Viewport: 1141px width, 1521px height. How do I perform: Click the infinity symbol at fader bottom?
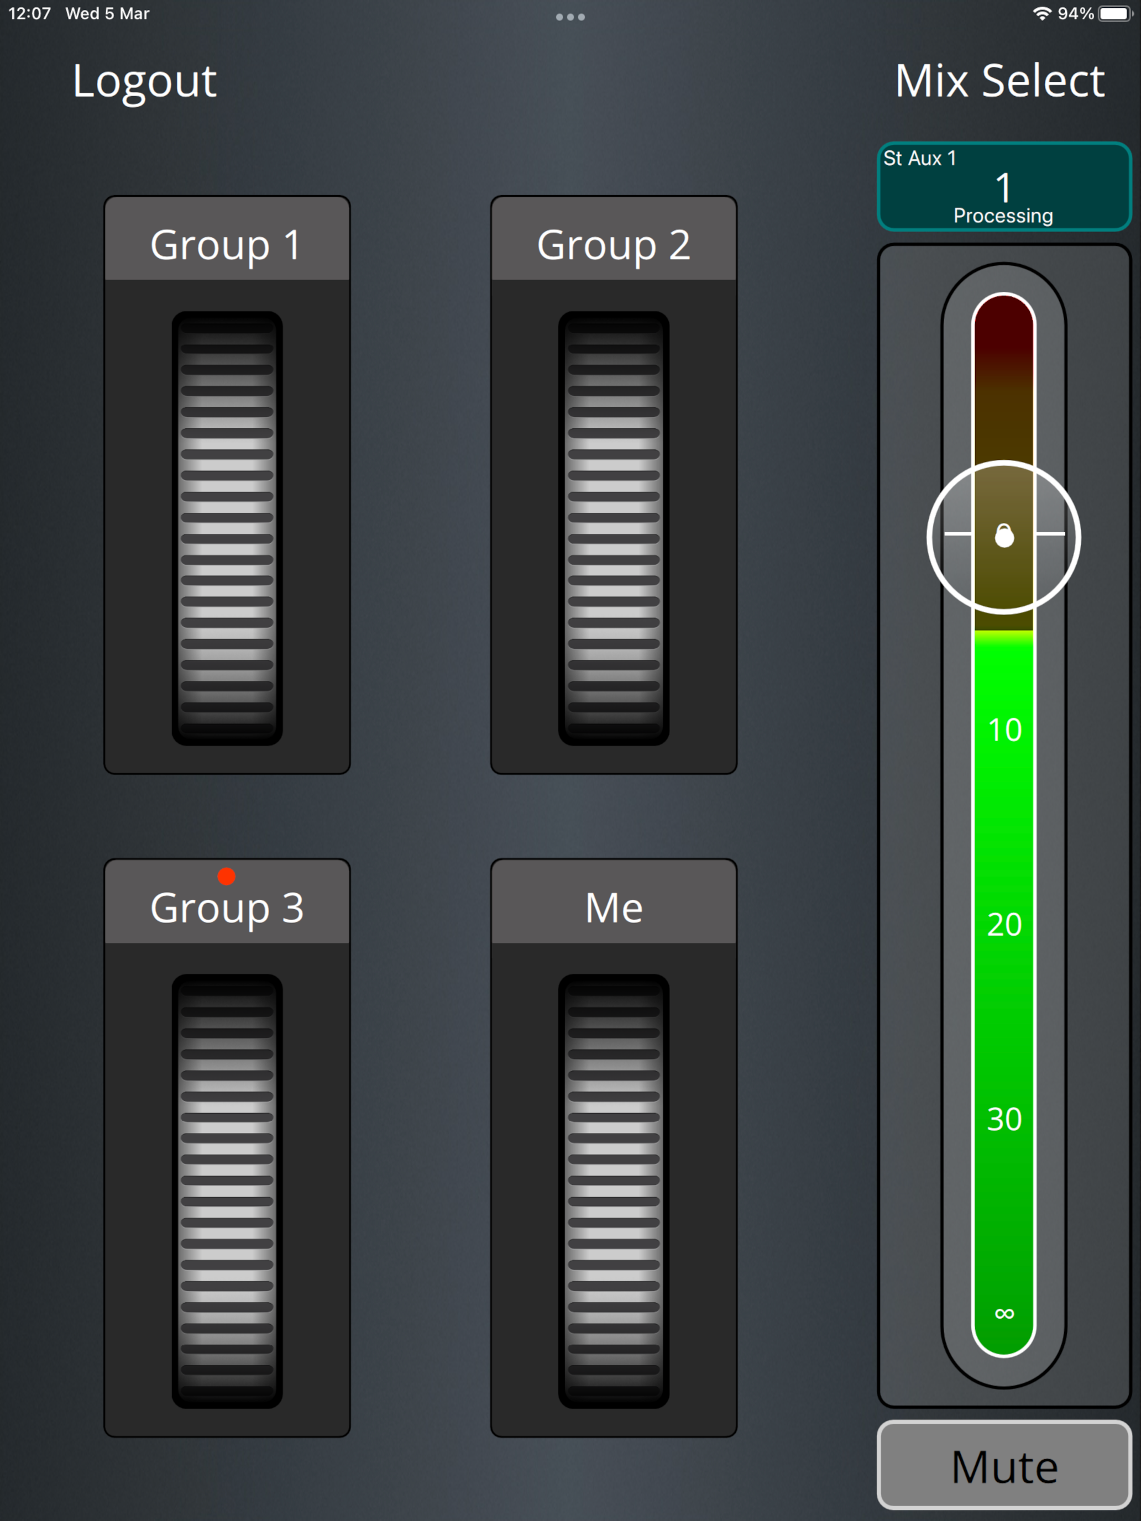(x=1004, y=1313)
